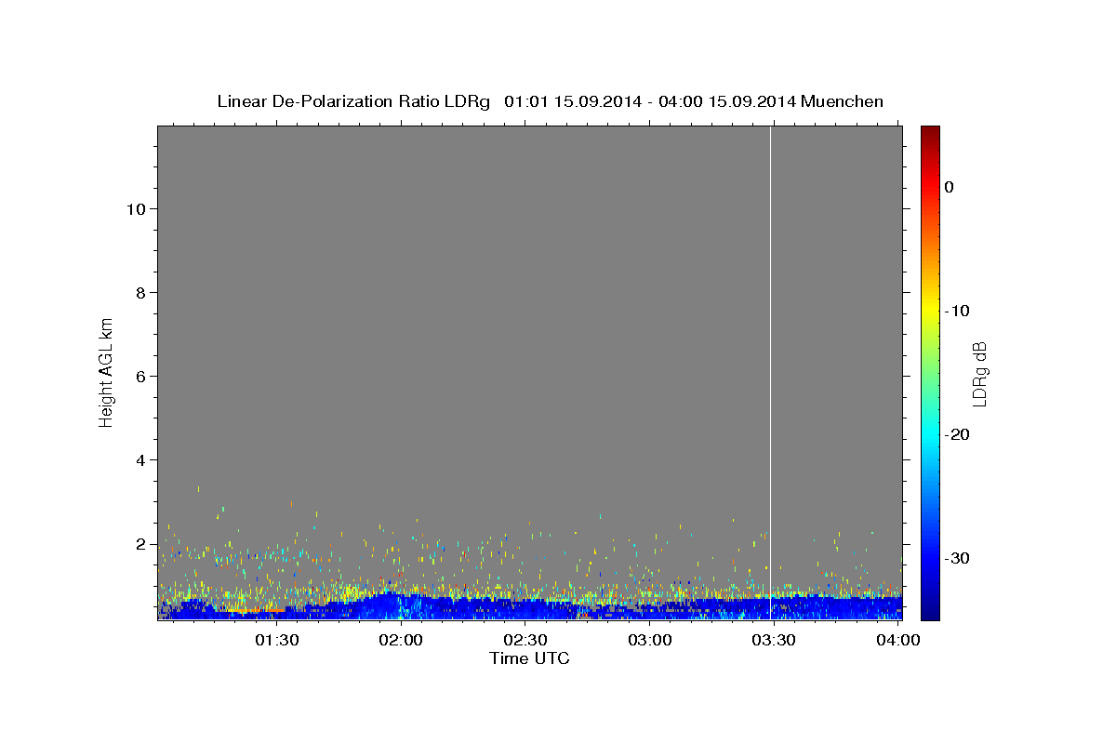Click the colorbar value 0
Screen dimensions: 1116x744
(950, 187)
